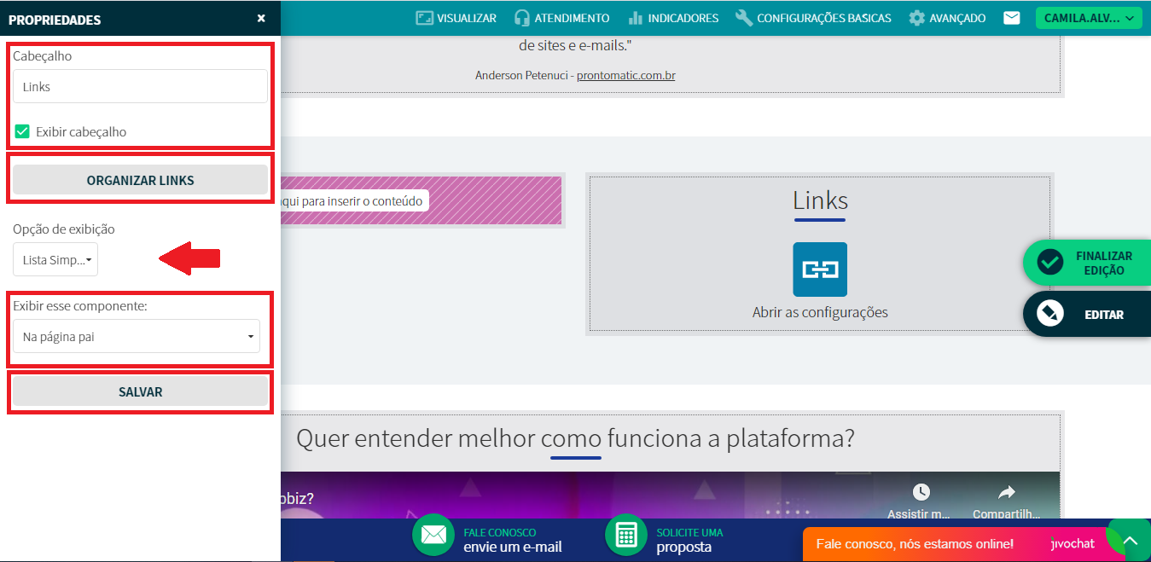This screenshot has width=1151, height=562.
Task: Click the calculator proposal icon in footer
Action: (626, 535)
